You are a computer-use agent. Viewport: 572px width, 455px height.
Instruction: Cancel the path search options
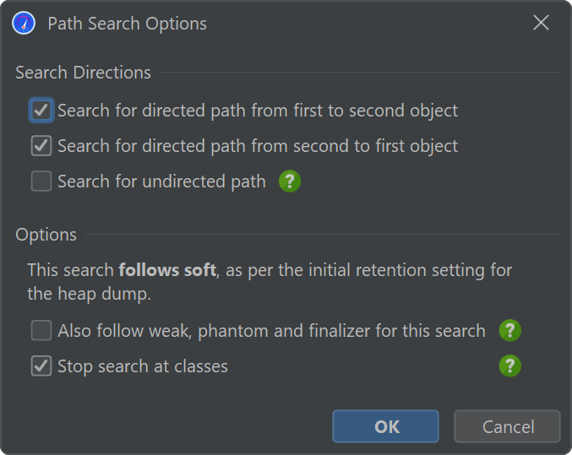coord(507,426)
